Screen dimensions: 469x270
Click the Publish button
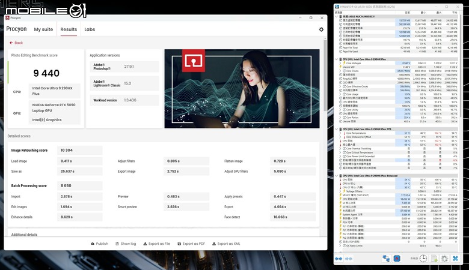point(100,244)
